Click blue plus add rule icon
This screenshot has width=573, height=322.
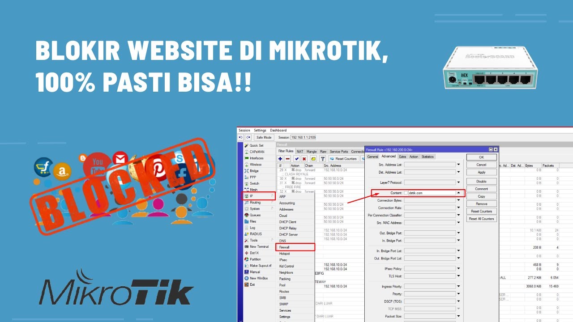280,159
